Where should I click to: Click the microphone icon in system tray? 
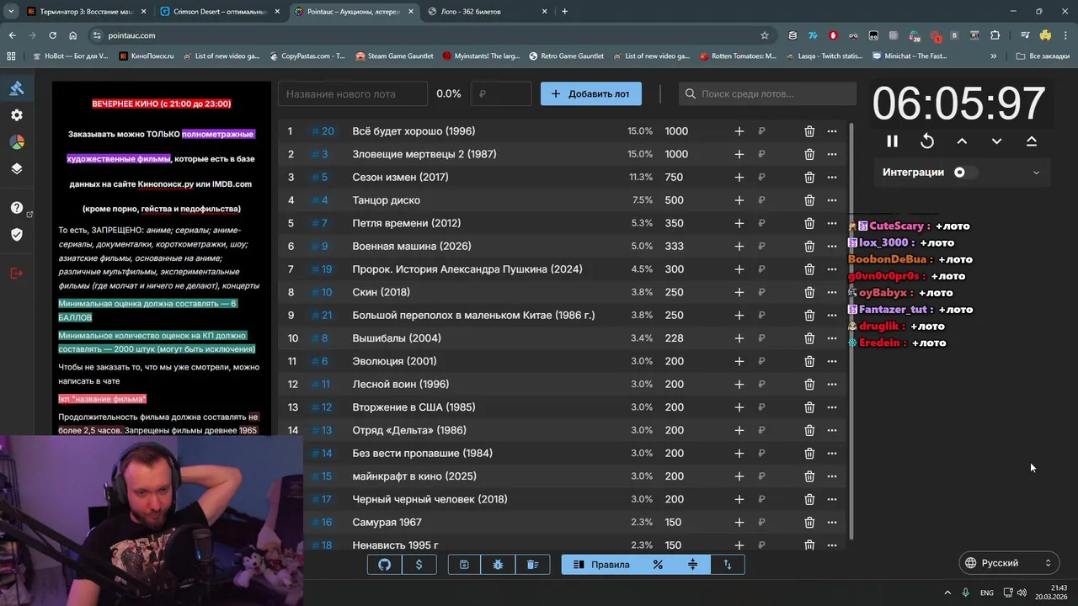tap(966, 593)
